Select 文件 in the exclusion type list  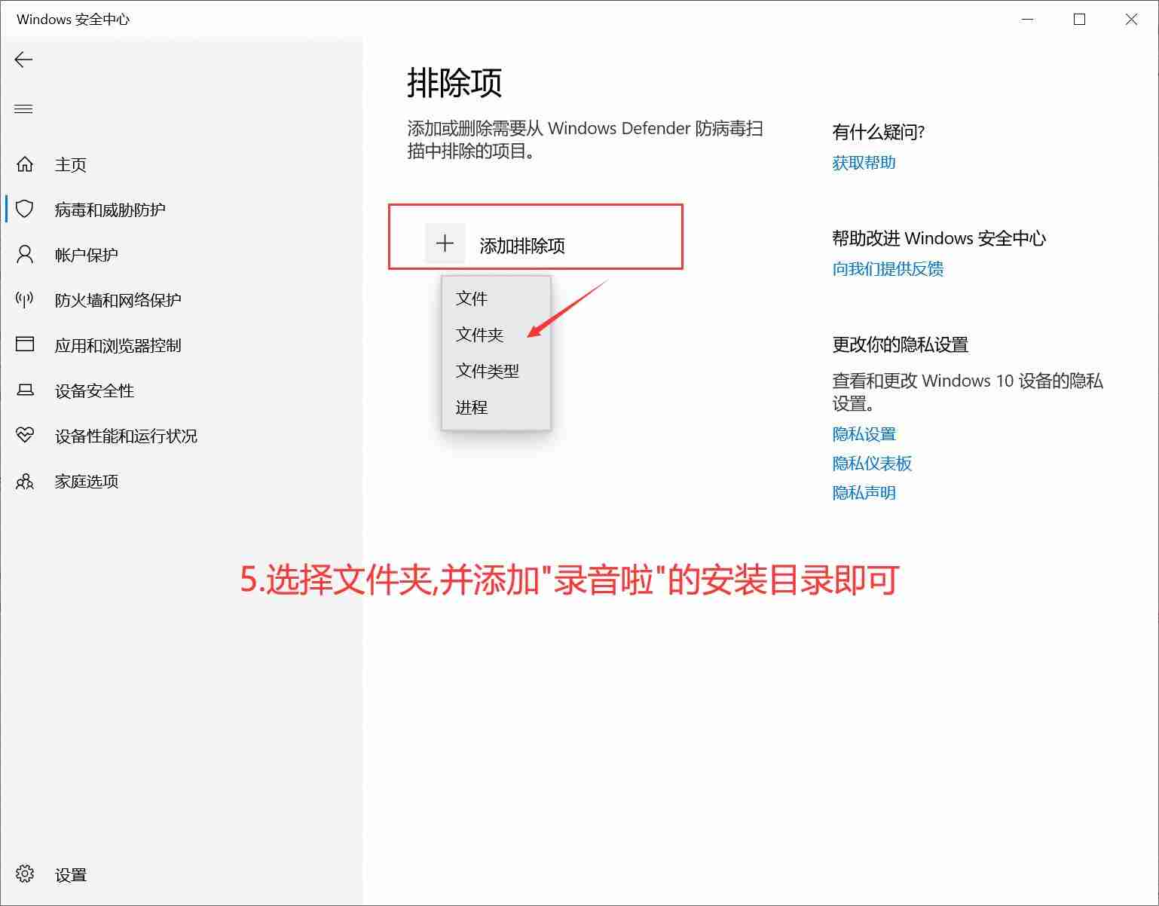[x=472, y=298]
